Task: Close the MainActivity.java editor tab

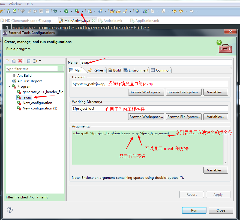Action: (x=94, y=20)
